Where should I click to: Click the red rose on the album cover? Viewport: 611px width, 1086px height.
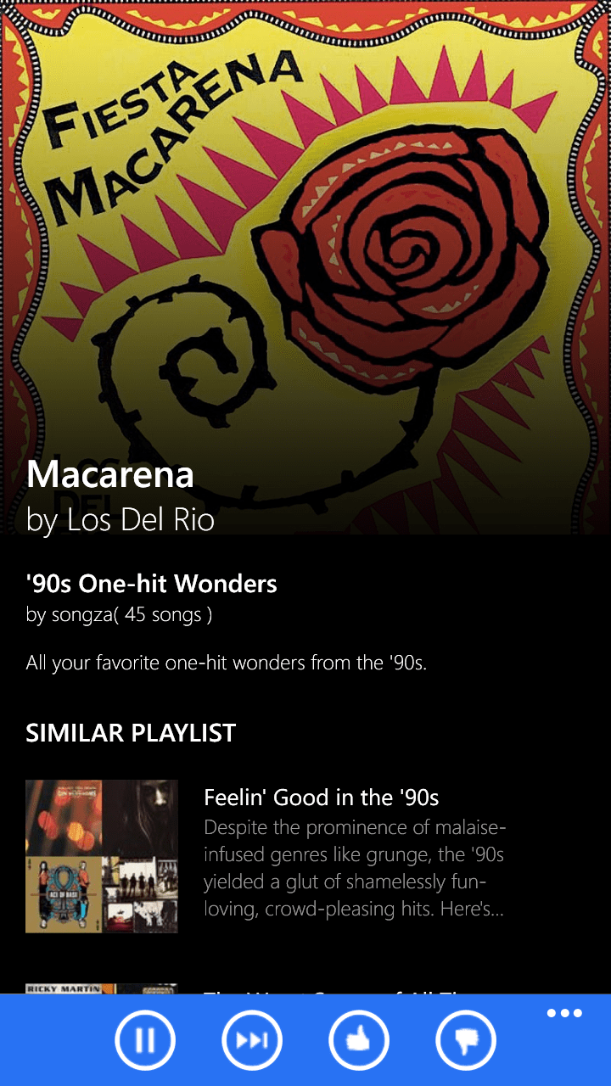click(x=407, y=246)
